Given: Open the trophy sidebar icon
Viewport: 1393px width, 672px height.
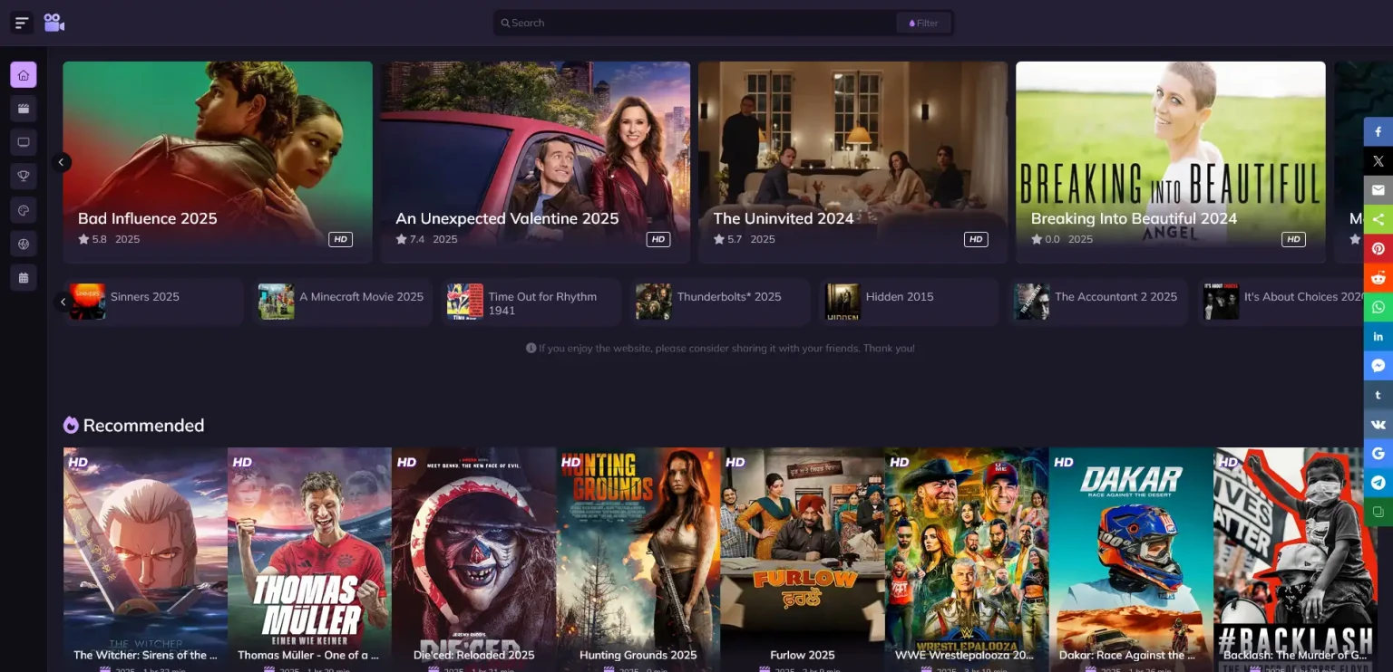Looking at the screenshot, I should (24, 176).
